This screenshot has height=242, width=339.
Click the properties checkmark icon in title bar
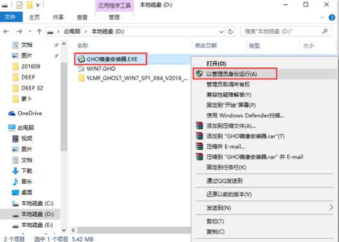pyautogui.click(x=19, y=4)
